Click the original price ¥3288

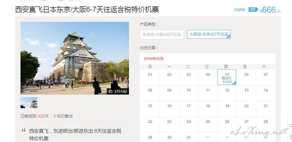click(240, 10)
